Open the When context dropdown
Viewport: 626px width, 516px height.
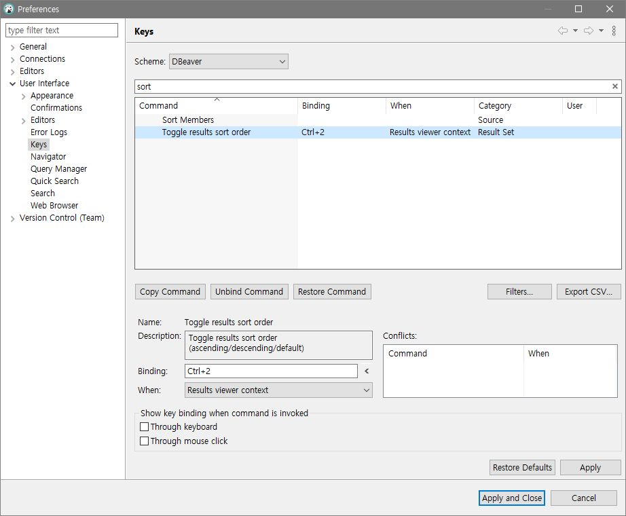tap(367, 390)
